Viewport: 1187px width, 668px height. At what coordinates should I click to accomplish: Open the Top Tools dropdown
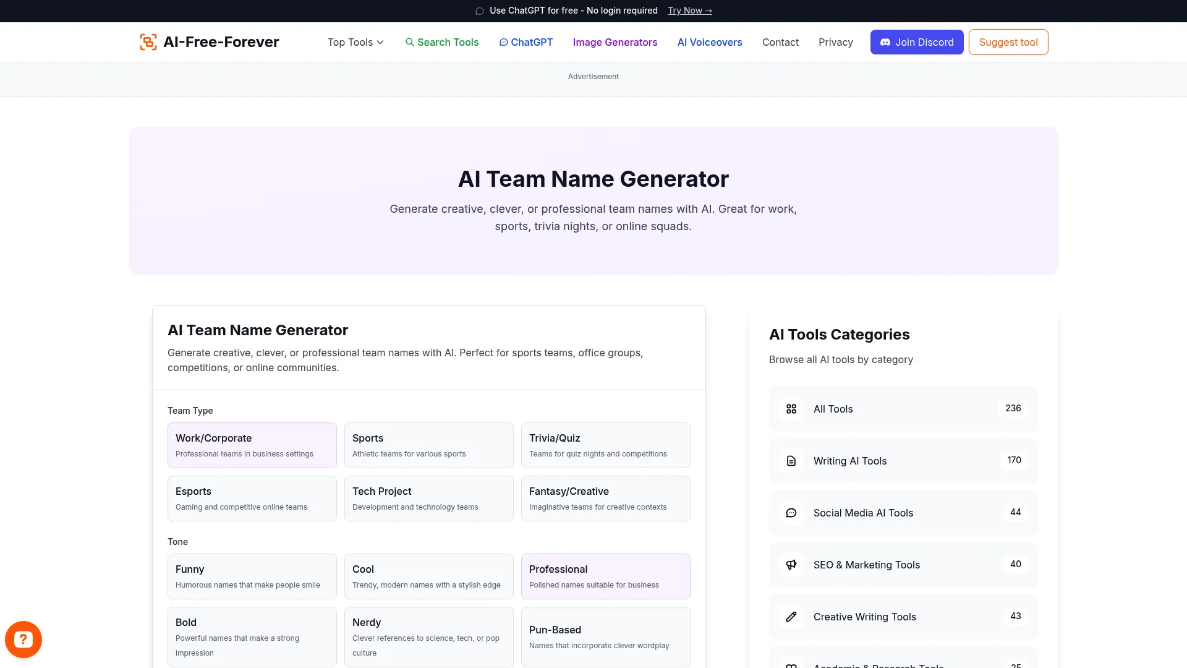pos(355,42)
